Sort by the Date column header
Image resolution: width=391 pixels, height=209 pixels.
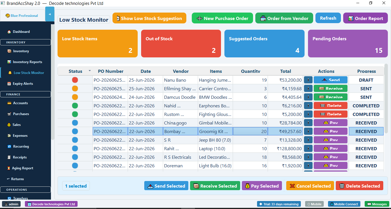(145, 71)
